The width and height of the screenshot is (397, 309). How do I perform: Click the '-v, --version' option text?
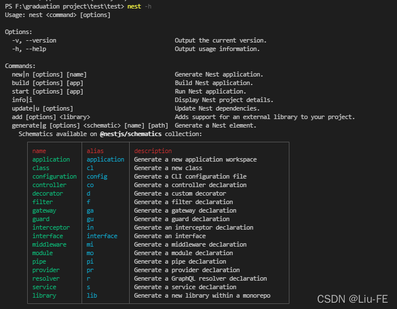coord(34,41)
